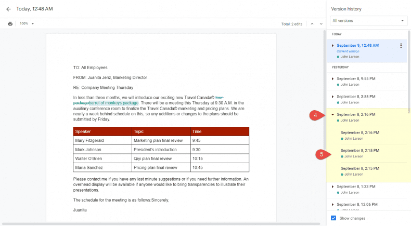Open the 100% zoom dropdown
The image size is (411, 226).
27,23
